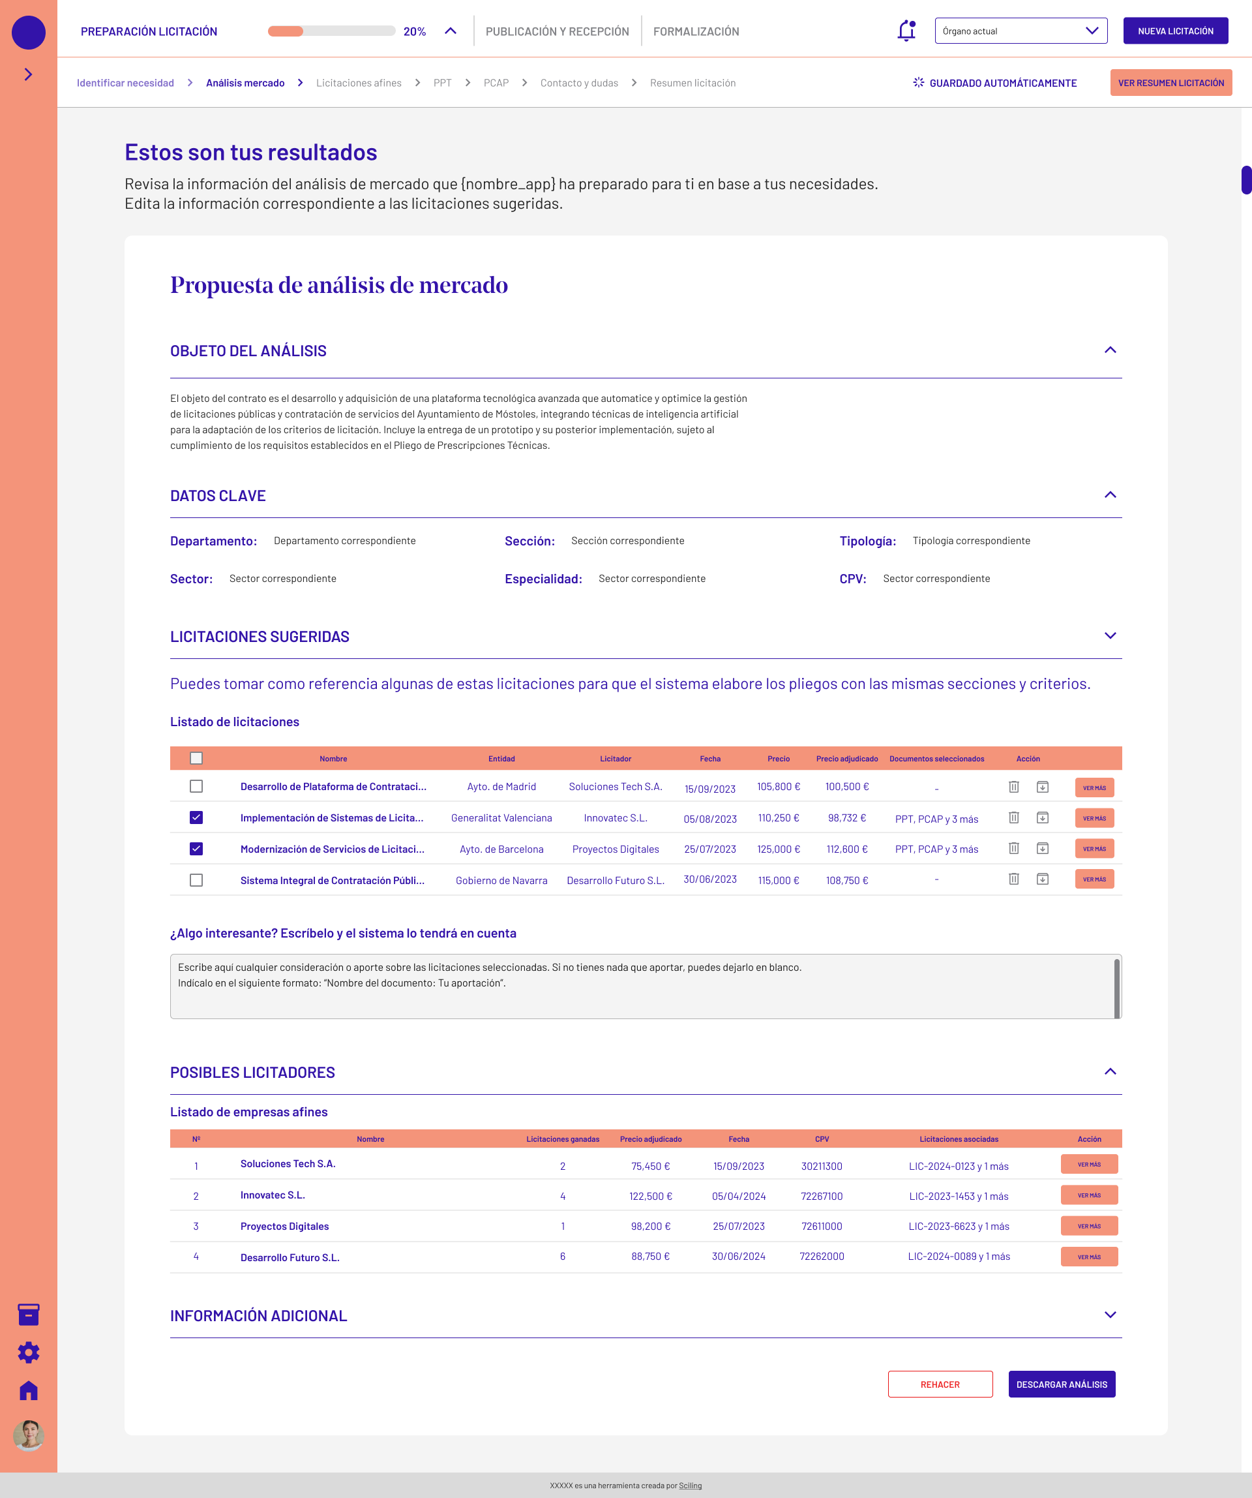The width and height of the screenshot is (1252, 1498).
Task: Collapse the OBJETO DEL ANÁLISIS section
Action: click(x=1109, y=350)
